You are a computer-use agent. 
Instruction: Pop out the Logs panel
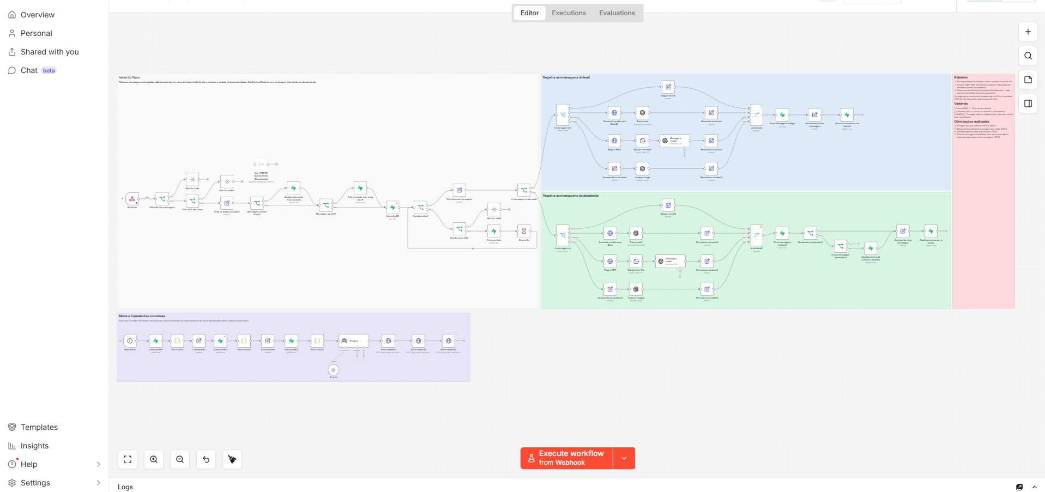click(1019, 487)
